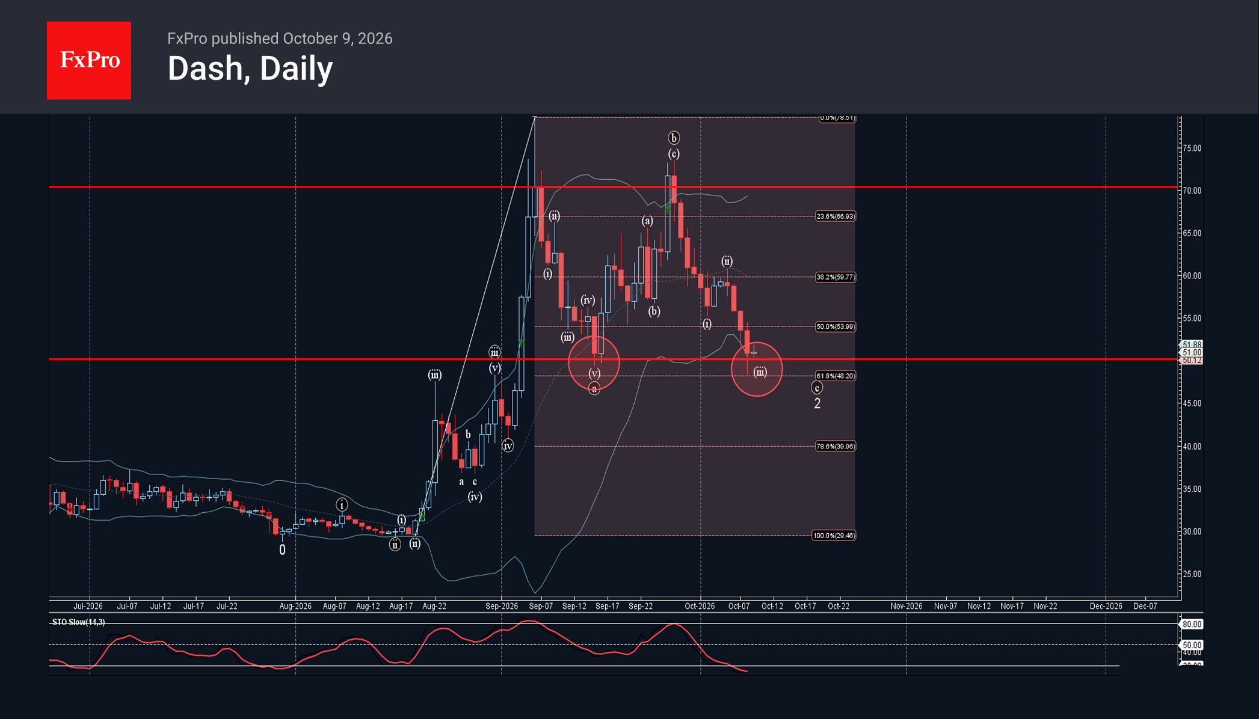Select the 100.0%(29.46) Fibonacci label
This screenshot has height=719, width=1259.
click(834, 536)
